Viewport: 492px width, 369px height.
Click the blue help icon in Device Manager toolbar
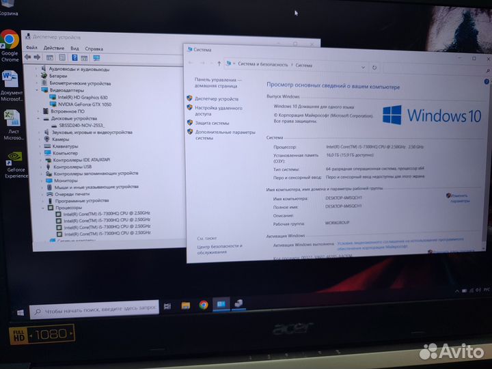[x=74, y=57]
